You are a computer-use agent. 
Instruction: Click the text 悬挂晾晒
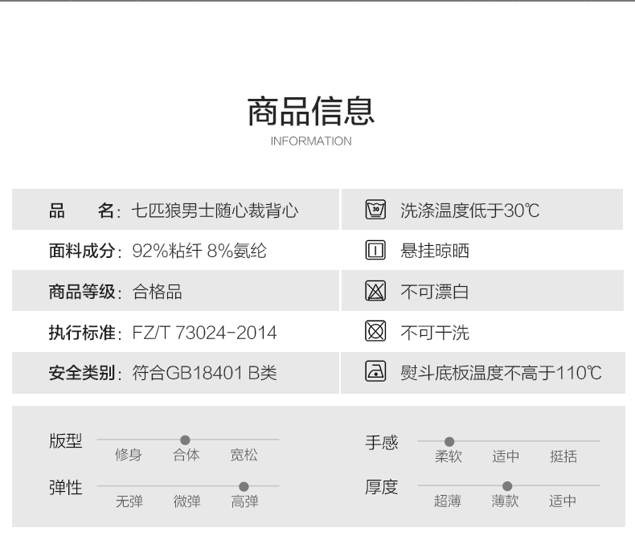point(435,251)
